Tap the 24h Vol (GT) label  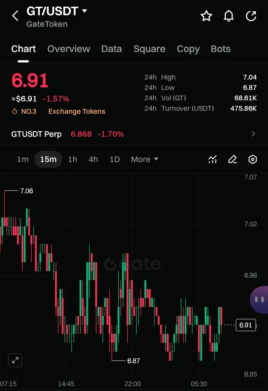coord(165,98)
